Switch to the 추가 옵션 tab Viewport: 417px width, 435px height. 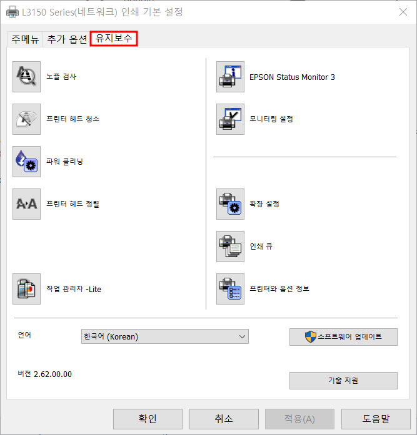coord(67,39)
